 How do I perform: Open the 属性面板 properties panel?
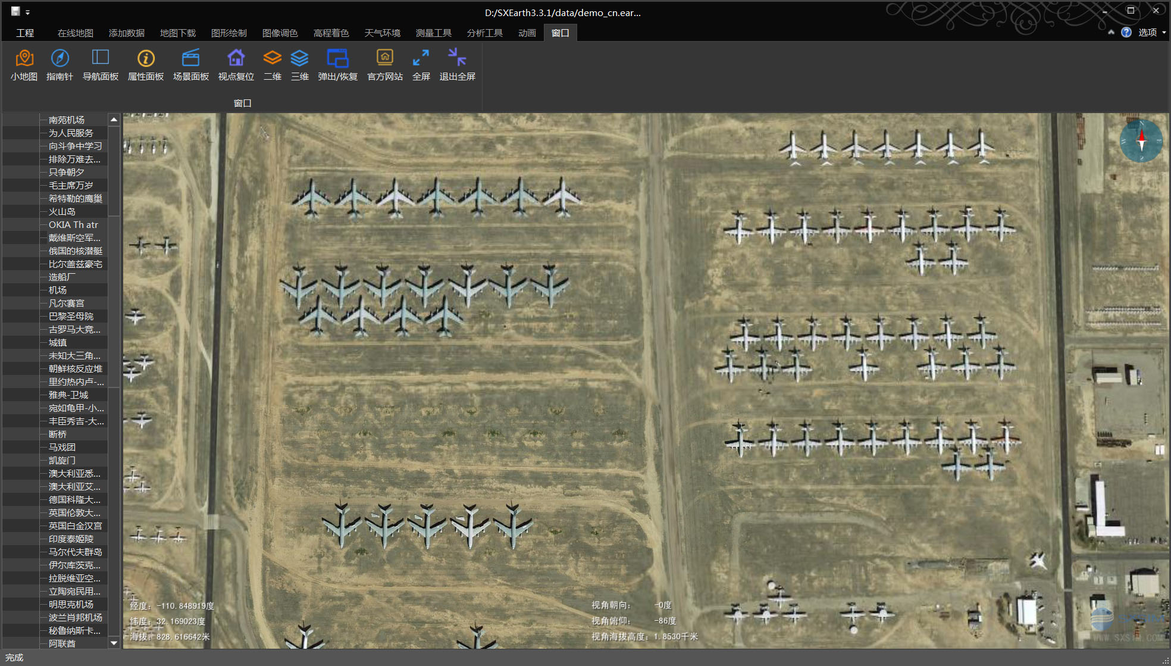point(145,64)
